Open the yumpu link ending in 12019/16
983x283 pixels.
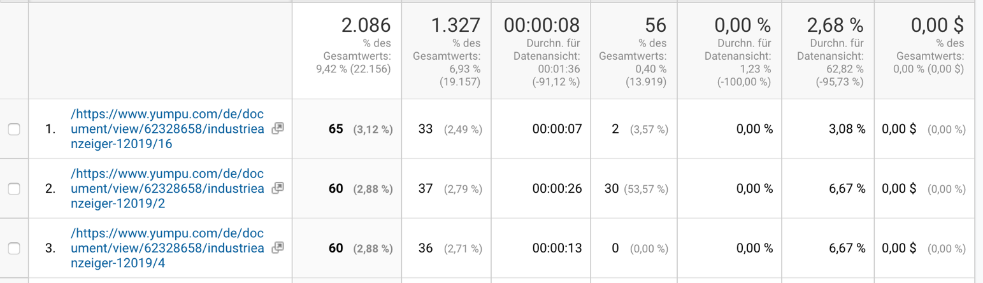(168, 129)
